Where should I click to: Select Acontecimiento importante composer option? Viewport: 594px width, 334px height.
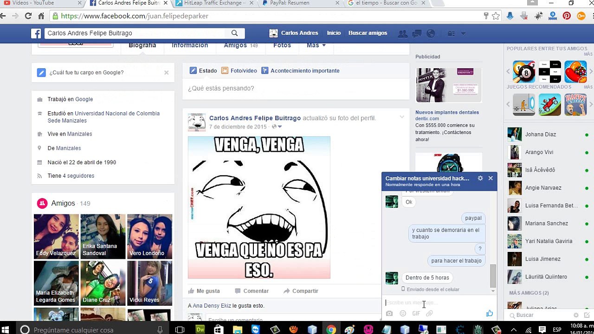click(x=300, y=71)
